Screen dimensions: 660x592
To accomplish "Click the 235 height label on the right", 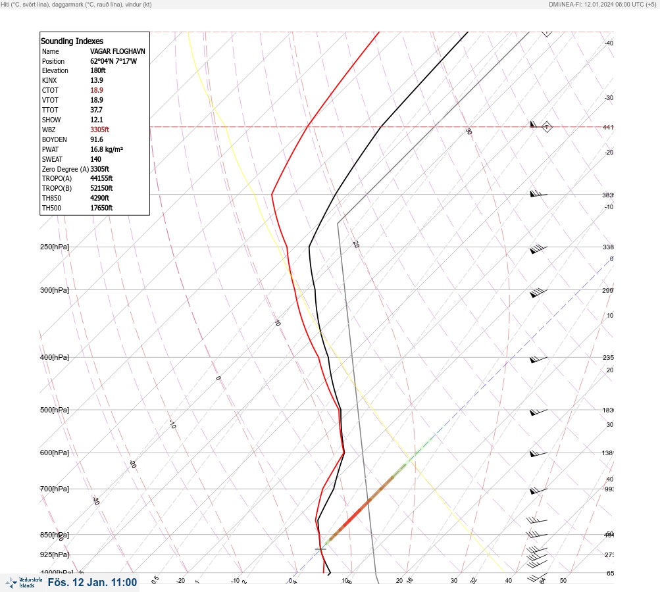I will point(608,358).
